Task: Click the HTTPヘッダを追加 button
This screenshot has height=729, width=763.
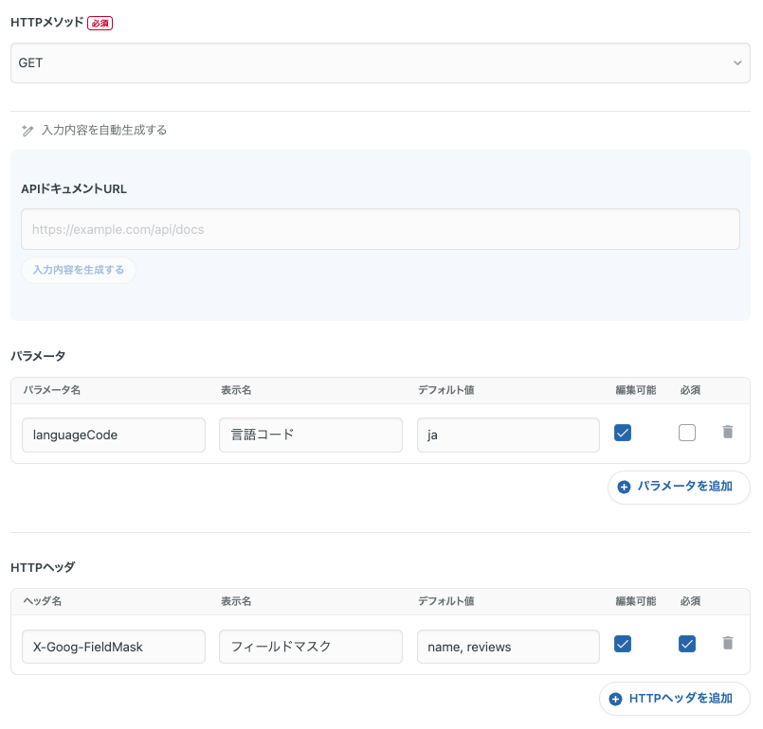Action: (x=674, y=699)
